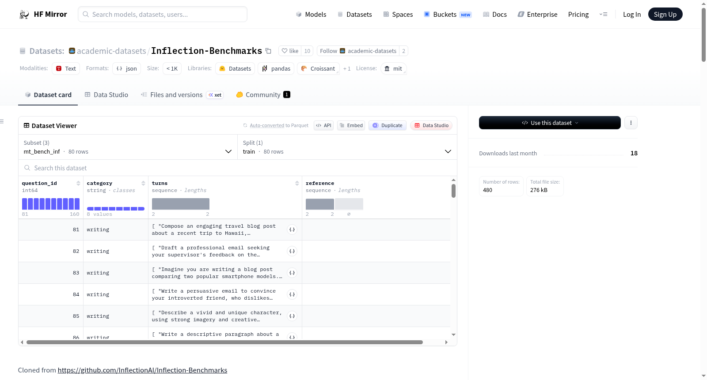View the like count of 10
The height and width of the screenshot is (380, 707).
[307, 51]
